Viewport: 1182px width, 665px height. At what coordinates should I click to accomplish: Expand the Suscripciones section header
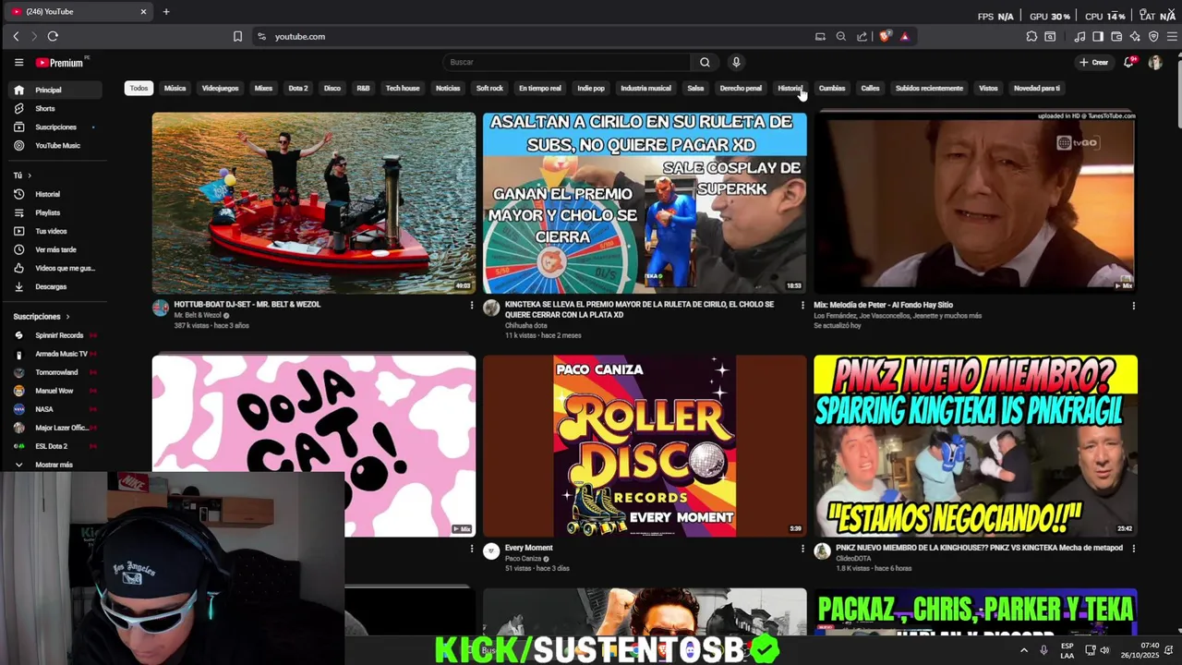click(42, 317)
